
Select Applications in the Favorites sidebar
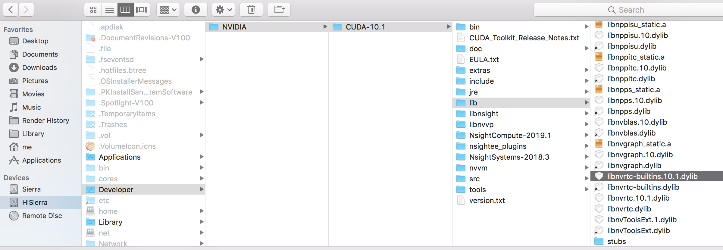(x=42, y=160)
